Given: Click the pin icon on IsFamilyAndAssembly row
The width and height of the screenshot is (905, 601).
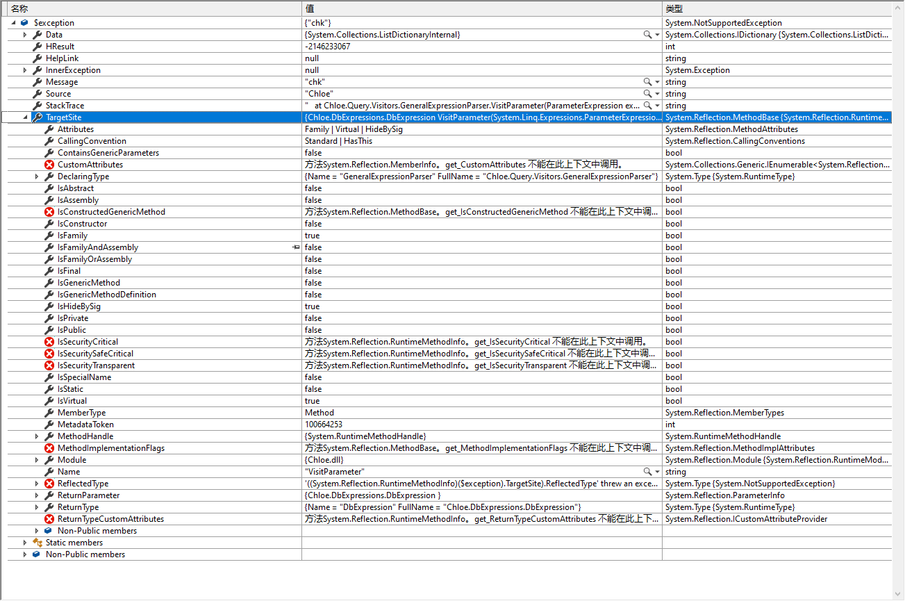Looking at the screenshot, I should point(295,247).
